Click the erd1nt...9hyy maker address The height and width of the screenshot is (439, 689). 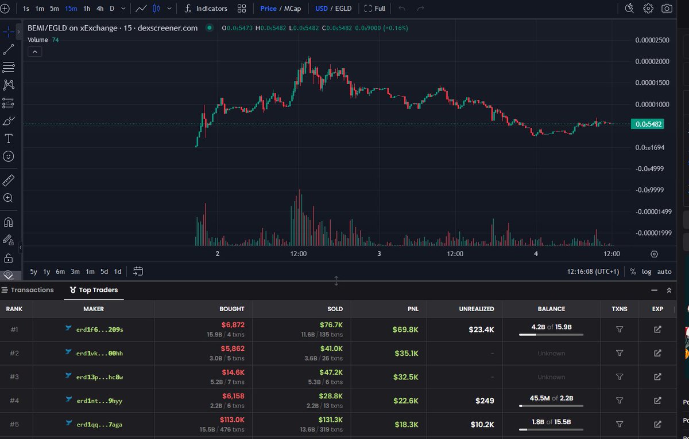click(100, 401)
